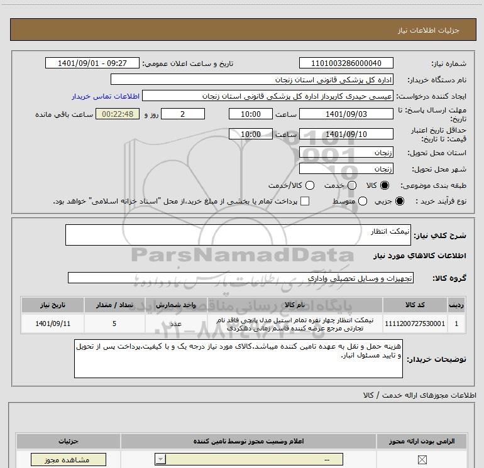Click the buyer organization name field
This screenshot has height=468, width=484.
coord(252,79)
